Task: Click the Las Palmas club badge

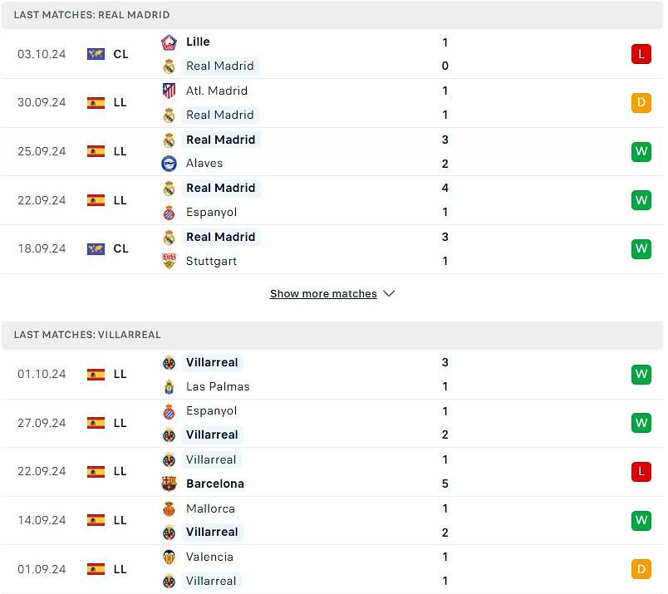Action: pos(169,387)
